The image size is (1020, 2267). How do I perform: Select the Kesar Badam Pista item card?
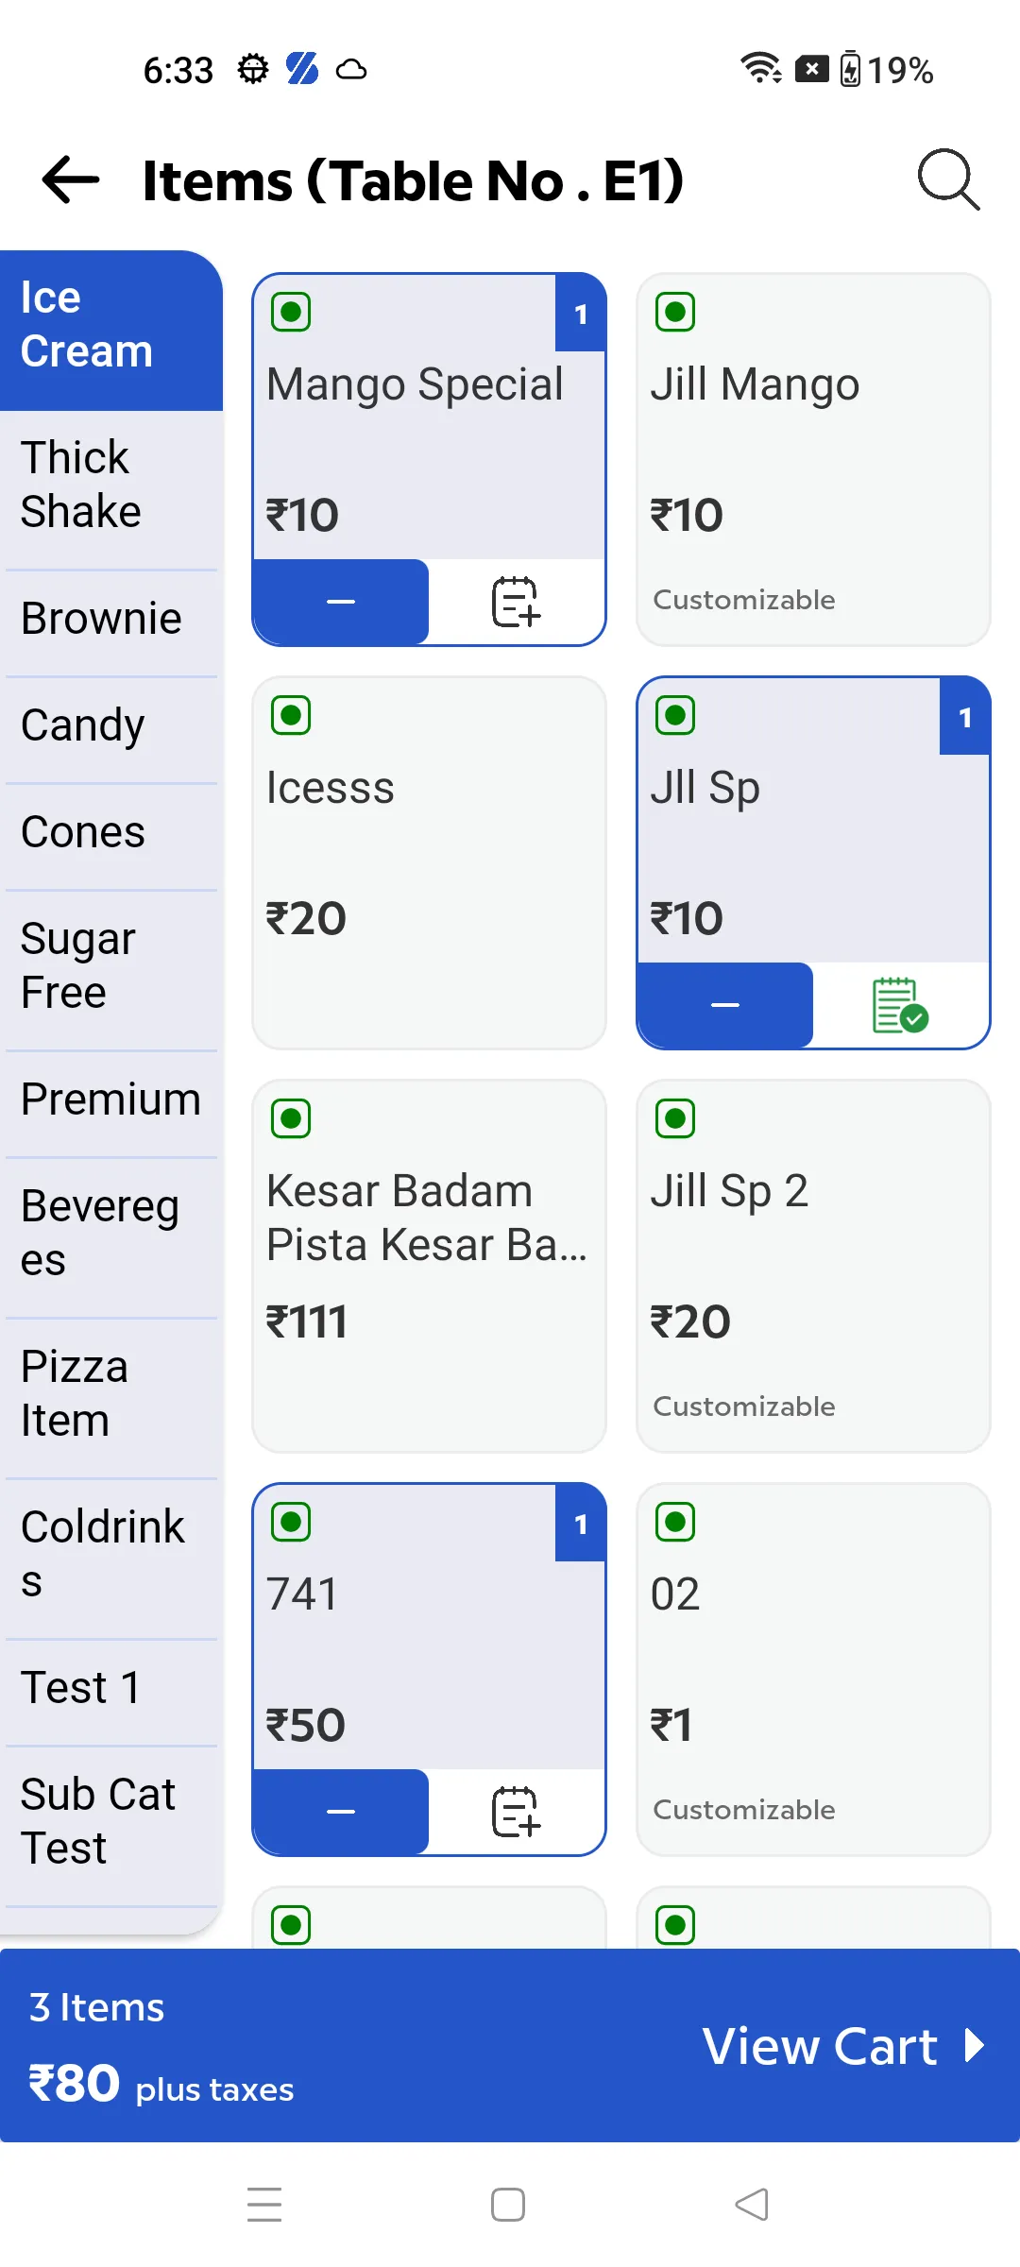[429, 1267]
